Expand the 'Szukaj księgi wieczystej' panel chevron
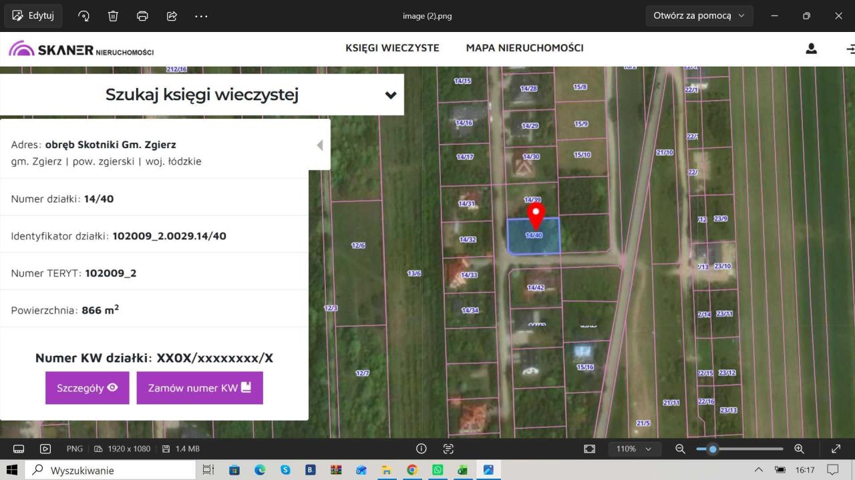855x480 pixels. point(391,95)
